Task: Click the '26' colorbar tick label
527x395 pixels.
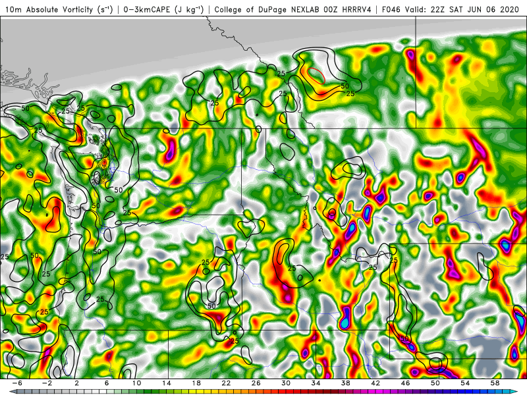Action: (256, 383)
